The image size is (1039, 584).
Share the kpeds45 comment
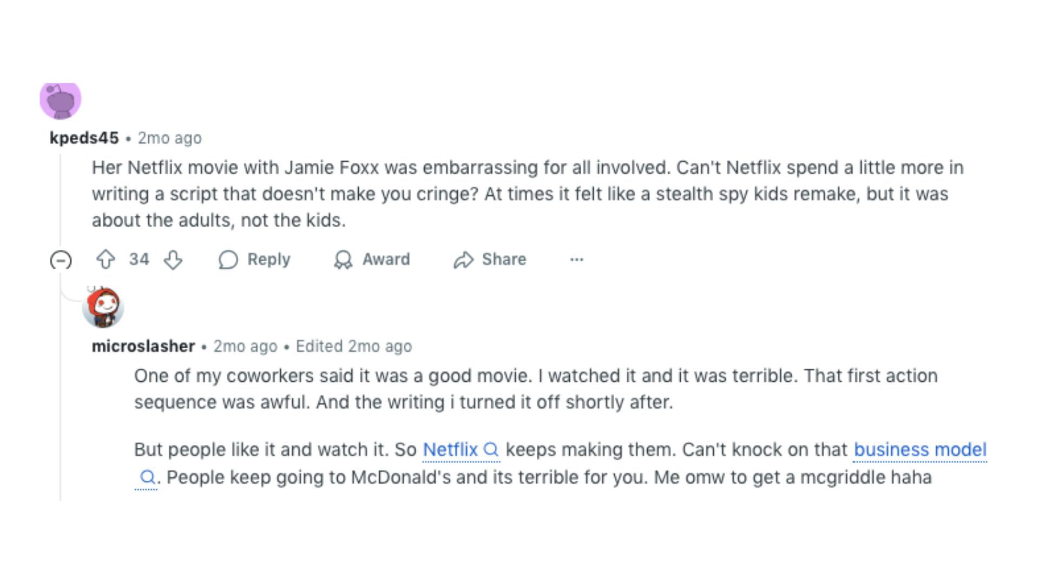(x=490, y=260)
